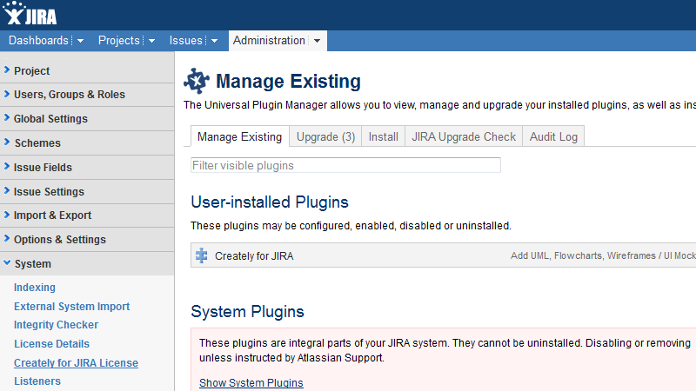Screen dimensions: 696x391
Task: Click the Creately for JIRA plugin puzzle icon
Action: (202, 255)
